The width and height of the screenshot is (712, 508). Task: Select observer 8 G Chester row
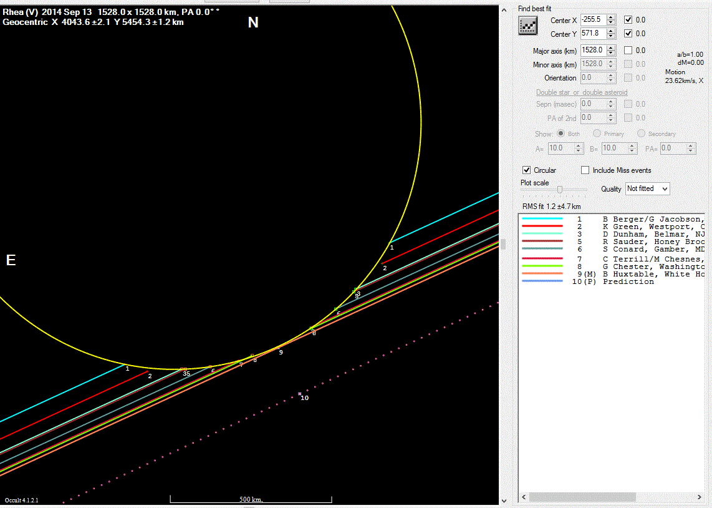coord(612,266)
